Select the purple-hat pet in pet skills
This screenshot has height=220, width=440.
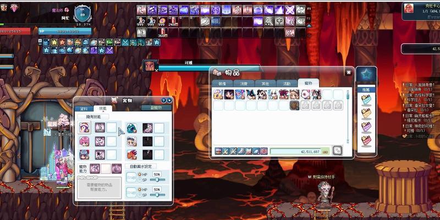(84, 128)
